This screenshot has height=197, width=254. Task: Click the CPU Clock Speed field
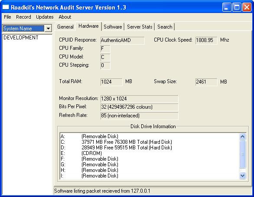pyautogui.click(x=206, y=40)
